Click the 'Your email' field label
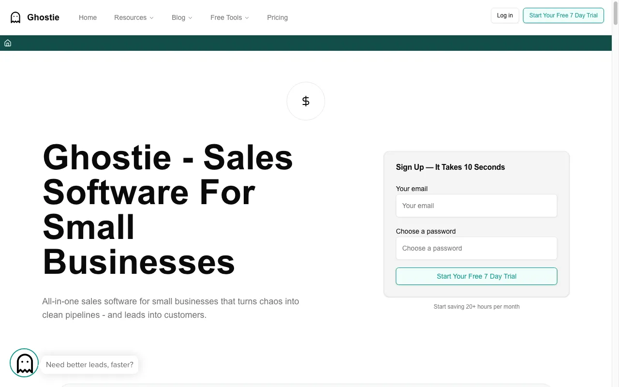The width and height of the screenshot is (619, 387). 412,189
